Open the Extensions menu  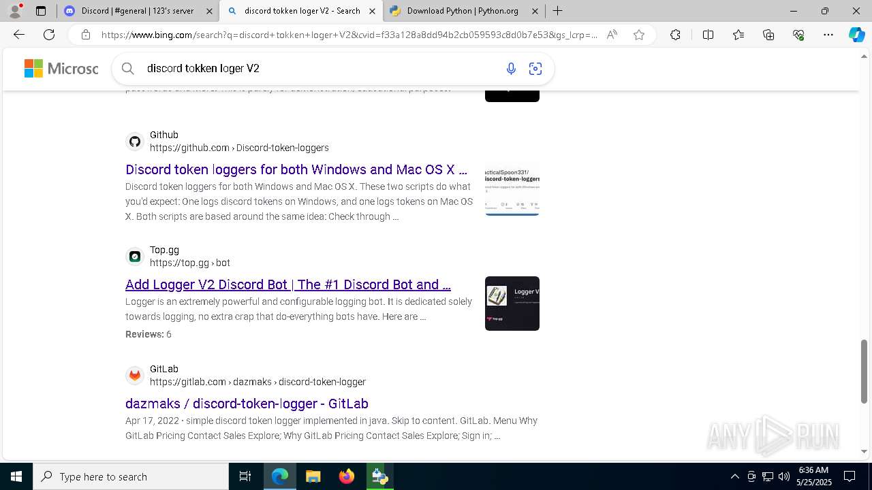tap(675, 35)
